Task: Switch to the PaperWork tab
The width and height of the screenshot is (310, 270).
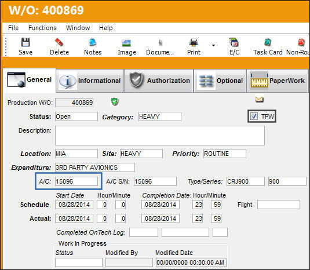Action: (278, 81)
